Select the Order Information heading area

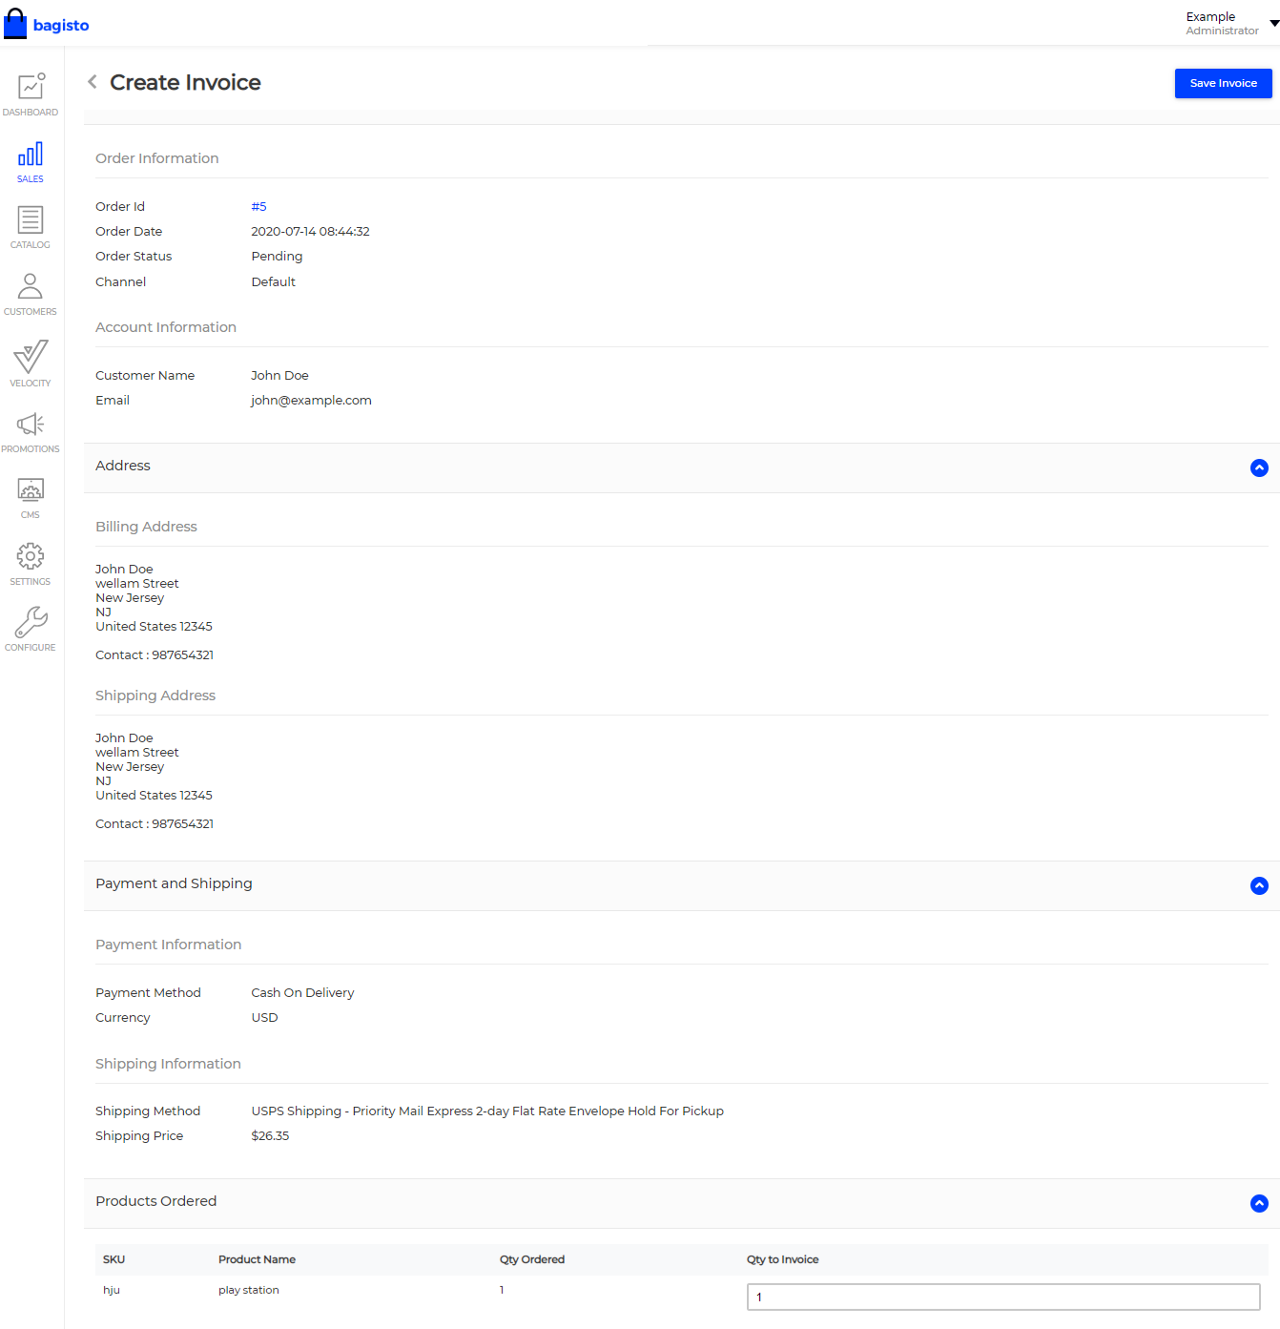(157, 158)
